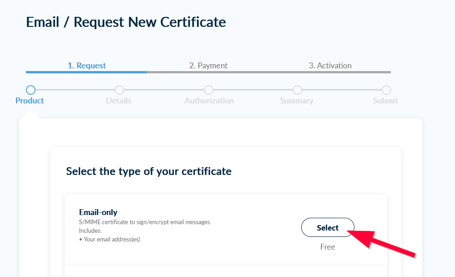Switch to the '2. Payment' tab
455x277 pixels.
pyautogui.click(x=208, y=66)
